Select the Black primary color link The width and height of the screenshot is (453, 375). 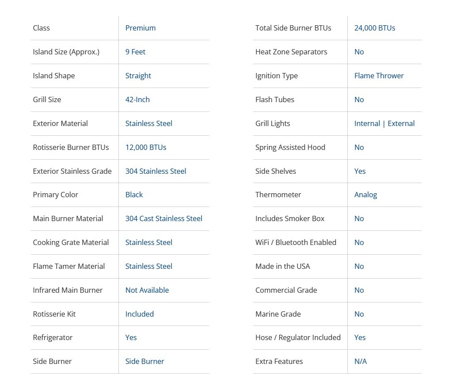pyautogui.click(x=134, y=195)
